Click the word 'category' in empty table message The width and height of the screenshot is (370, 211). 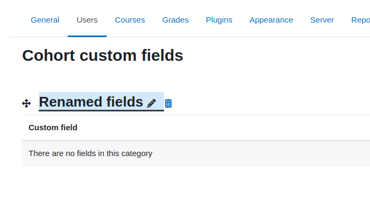[x=137, y=154]
